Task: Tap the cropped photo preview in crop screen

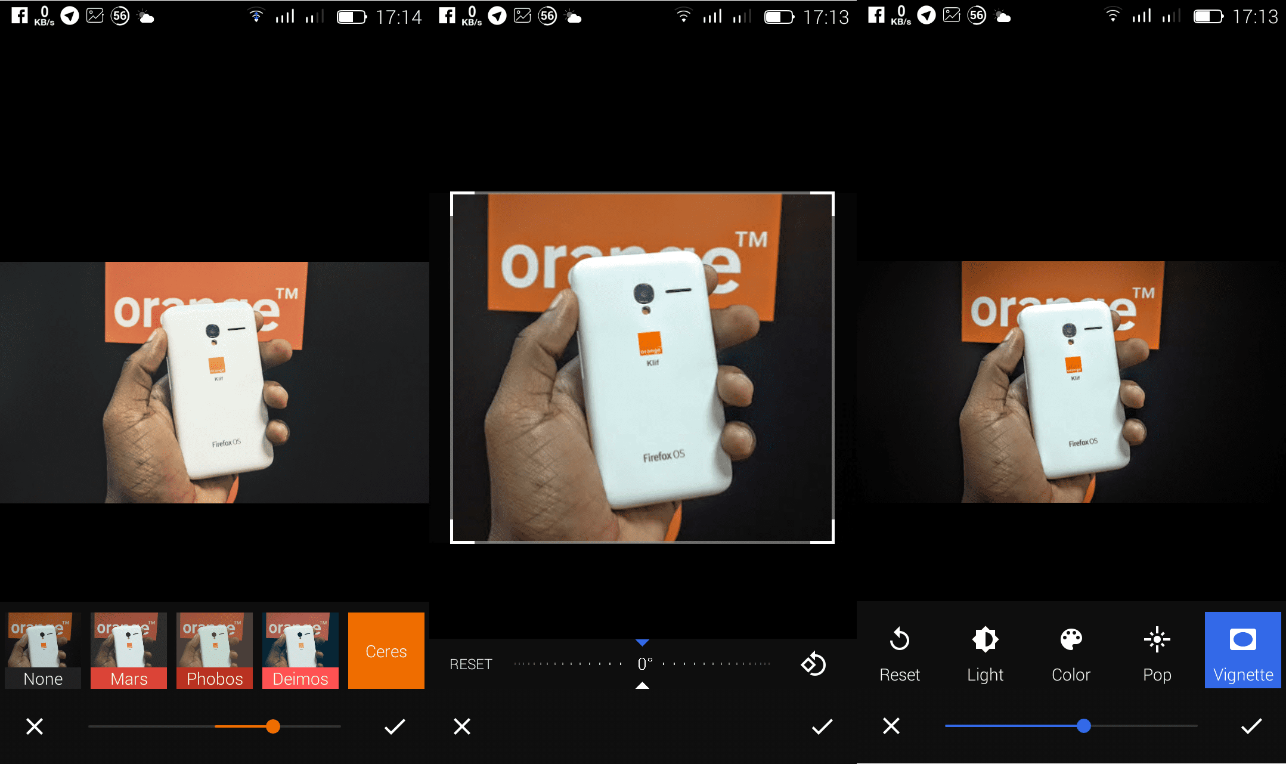Action: pos(642,367)
